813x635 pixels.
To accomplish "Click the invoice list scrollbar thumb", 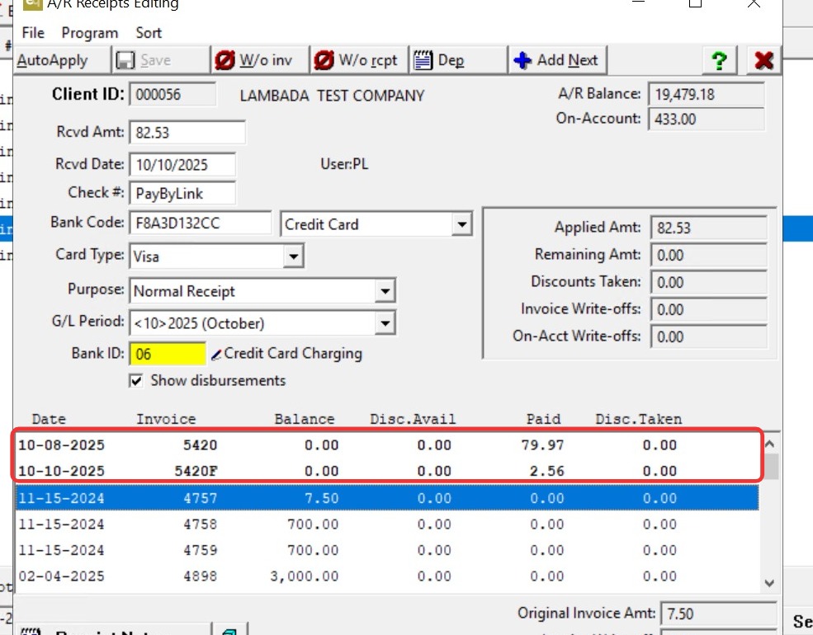I will (x=773, y=466).
